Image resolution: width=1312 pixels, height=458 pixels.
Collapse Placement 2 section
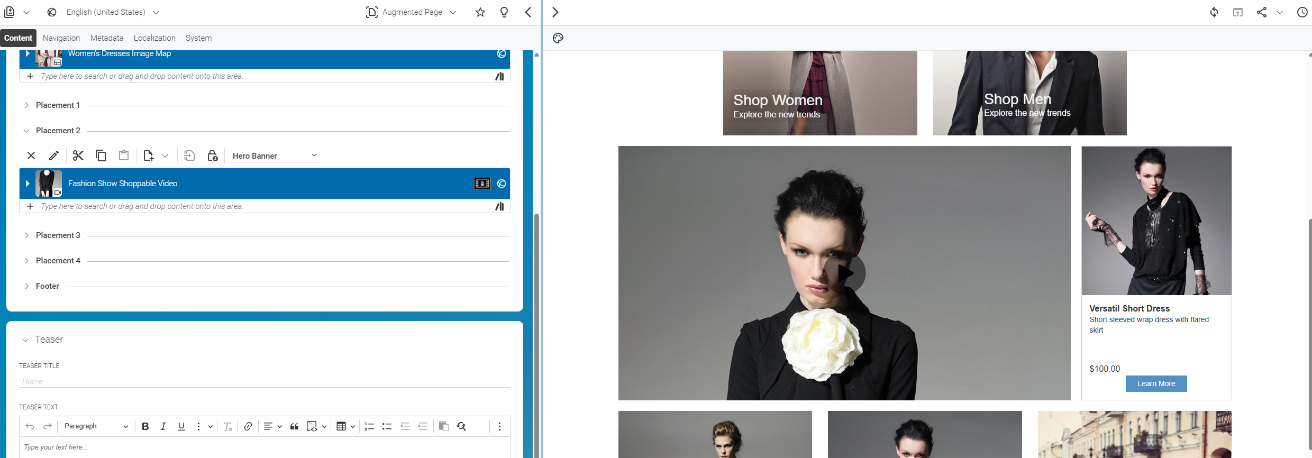coord(26,131)
